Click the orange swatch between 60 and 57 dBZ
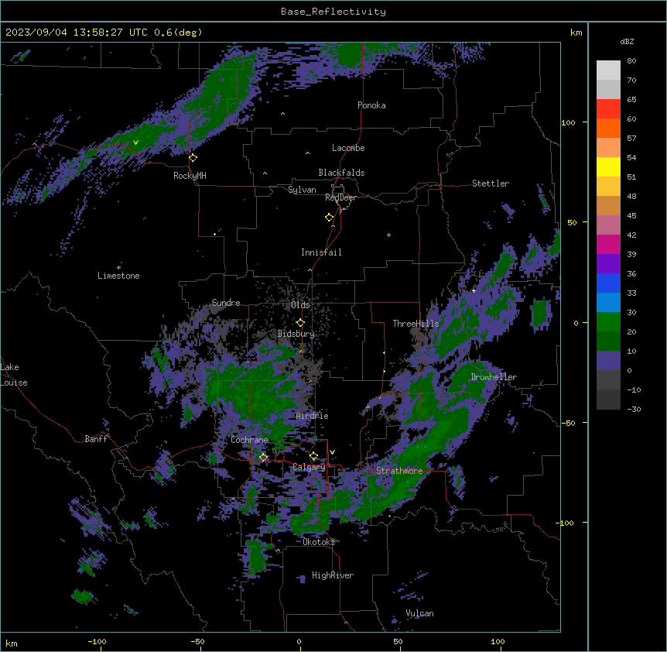667x652 pixels. tap(608, 128)
